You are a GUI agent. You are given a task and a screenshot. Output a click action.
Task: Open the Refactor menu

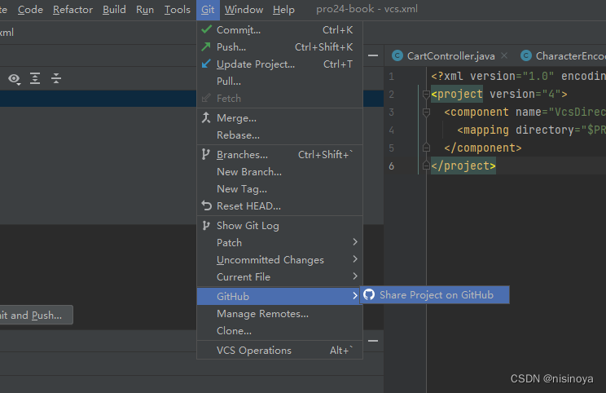[x=72, y=10]
